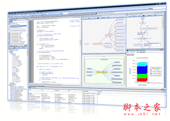Screen dimensions: 170x121
Task: Click the DiffView node in the dependency graph
Action: (89, 69)
